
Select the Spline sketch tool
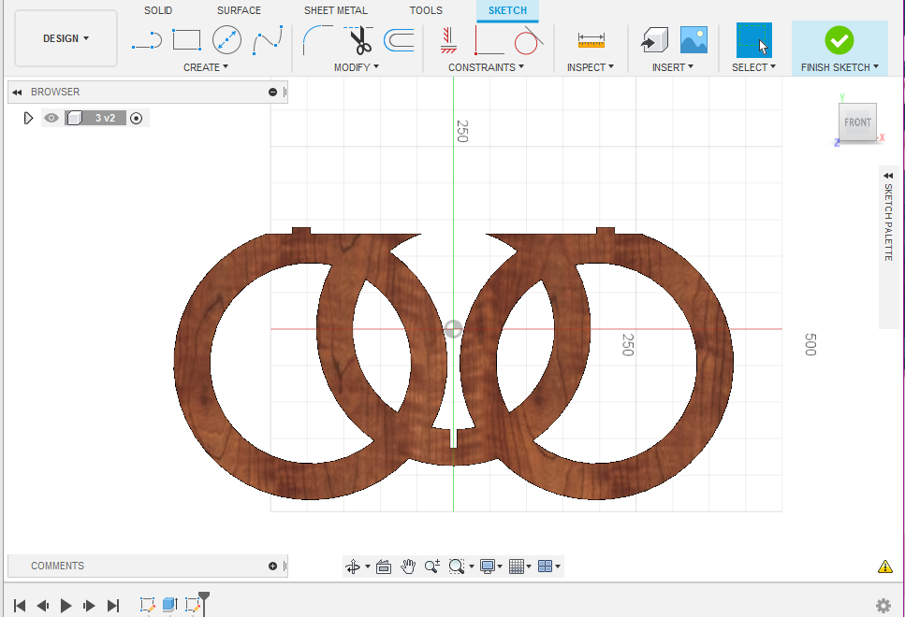click(x=268, y=40)
